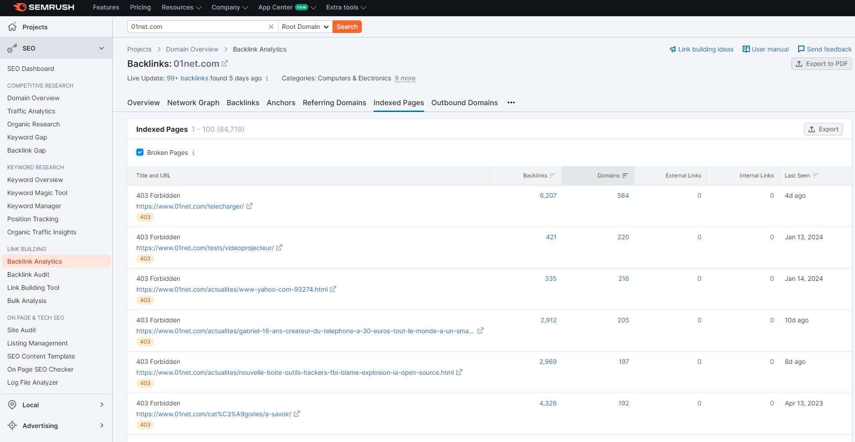Open Resources dropdown in top bar
This screenshot has width=855, height=442.
181,7
